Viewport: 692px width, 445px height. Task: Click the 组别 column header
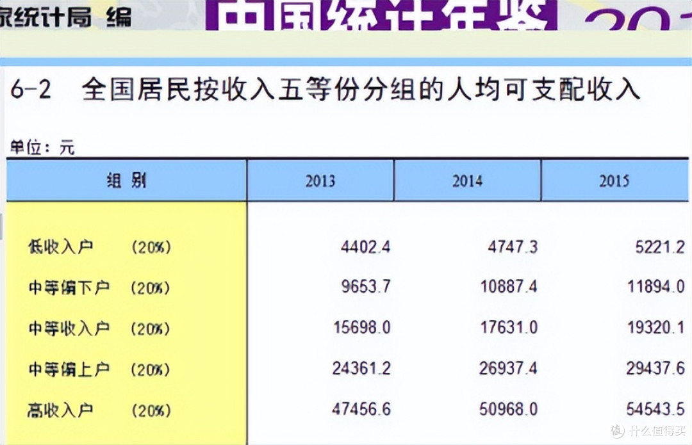click(x=126, y=181)
